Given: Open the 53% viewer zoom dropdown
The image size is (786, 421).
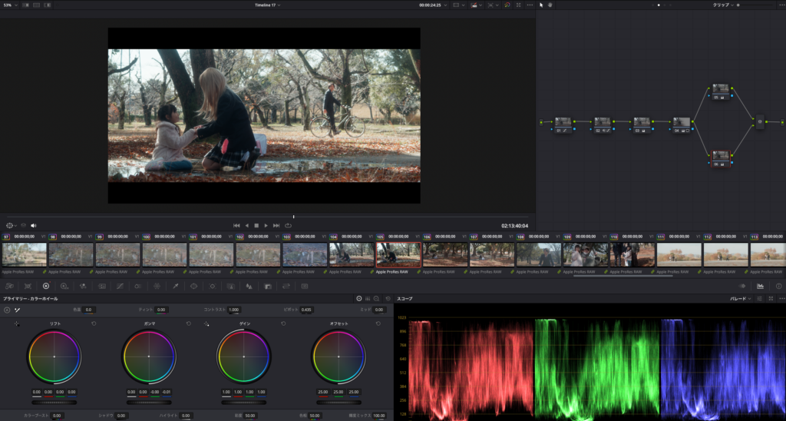Looking at the screenshot, I should coord(9,5).
